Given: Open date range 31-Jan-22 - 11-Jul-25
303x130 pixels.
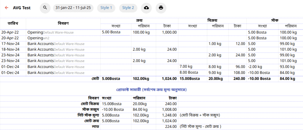Looking at the screenshot, I should (x=73, y=8).
